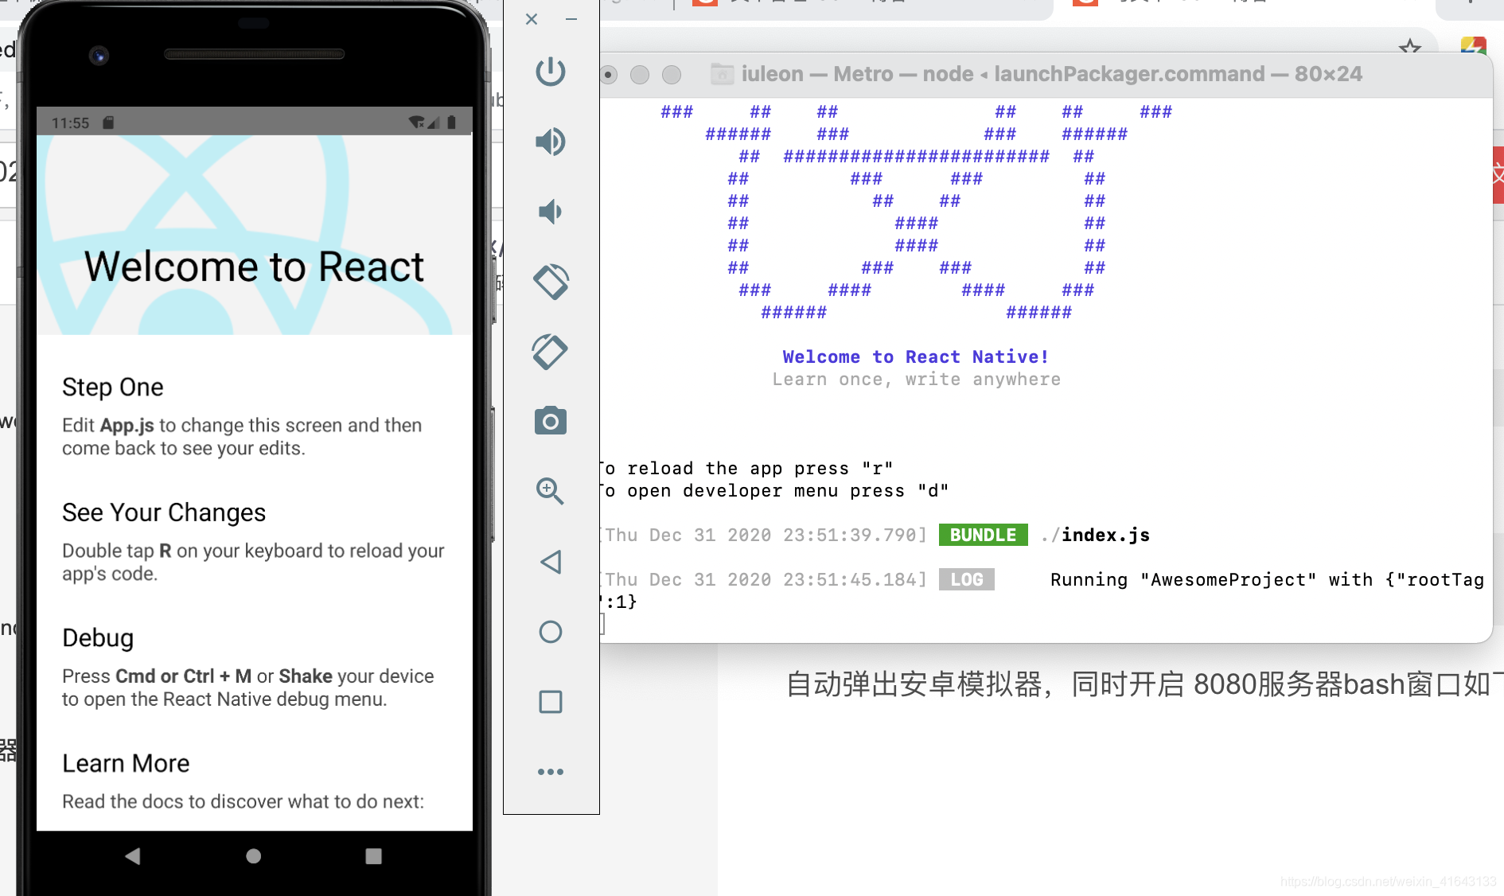Tap the SD card icon beside 11:55
Screen dimensions: 1504x896
(108, 123)
